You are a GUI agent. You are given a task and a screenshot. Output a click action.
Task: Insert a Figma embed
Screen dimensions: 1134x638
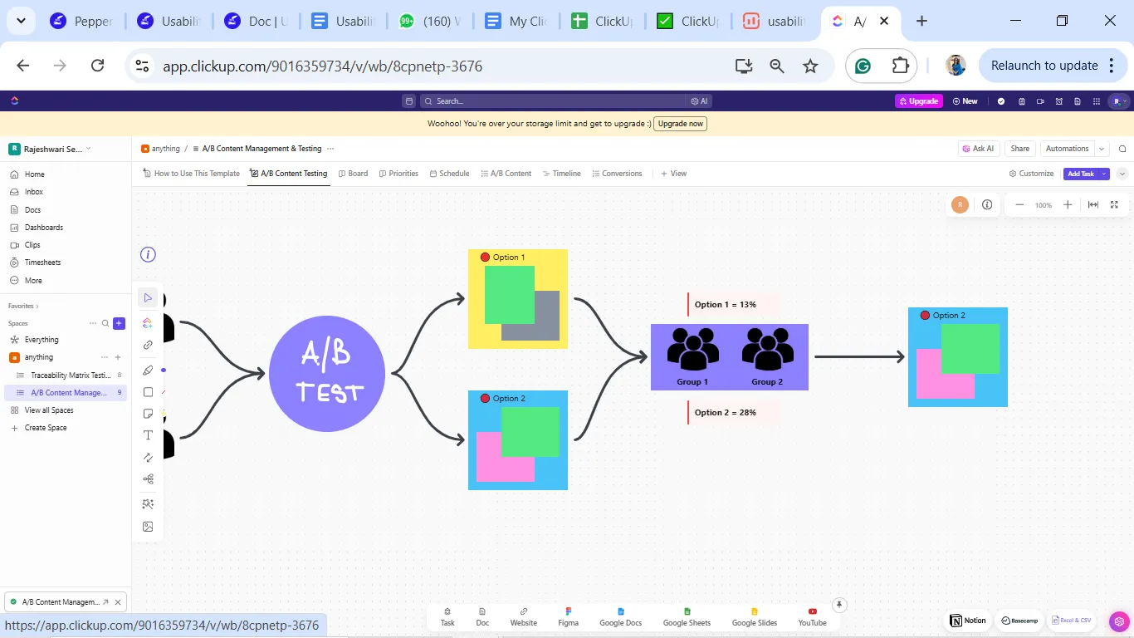[569, 617]
